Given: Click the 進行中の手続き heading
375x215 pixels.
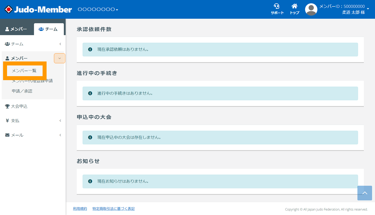Looking at the screenshot, I should tap(97, 73).
